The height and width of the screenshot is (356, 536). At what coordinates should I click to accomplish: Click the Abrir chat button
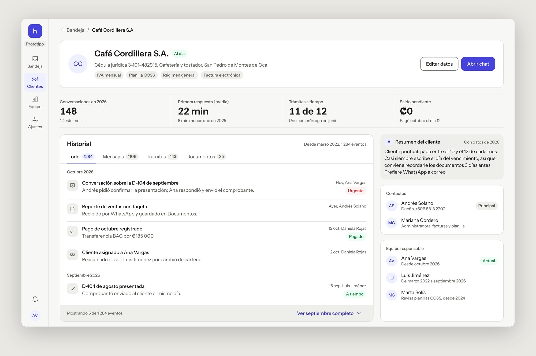point(478,64)
